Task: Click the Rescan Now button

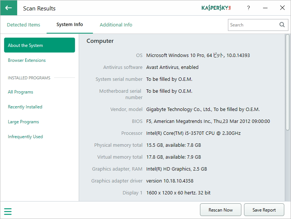Action: (220, 210)
